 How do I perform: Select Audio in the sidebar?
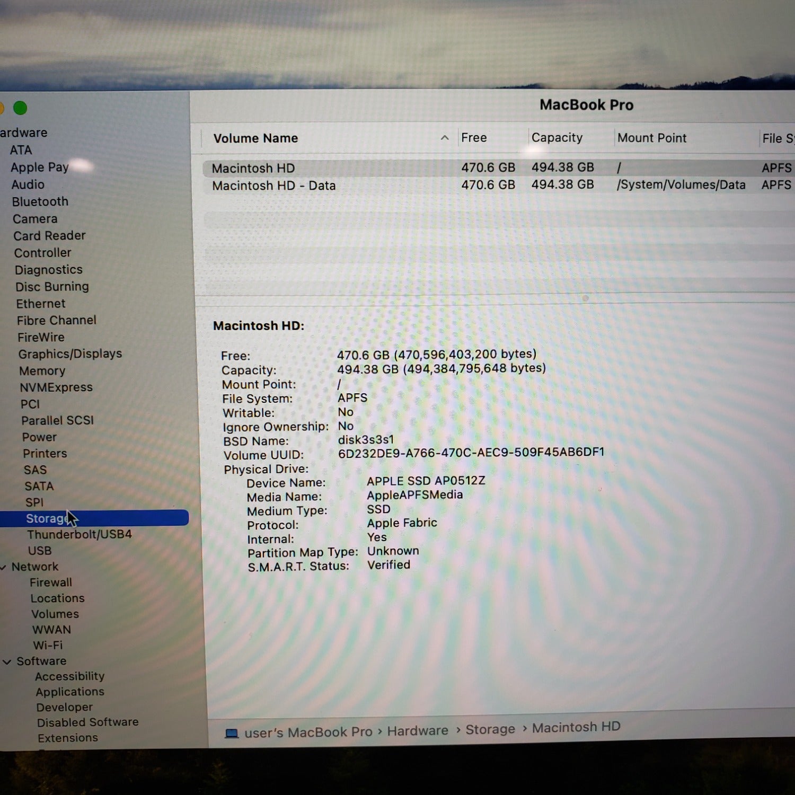(28, 184)
